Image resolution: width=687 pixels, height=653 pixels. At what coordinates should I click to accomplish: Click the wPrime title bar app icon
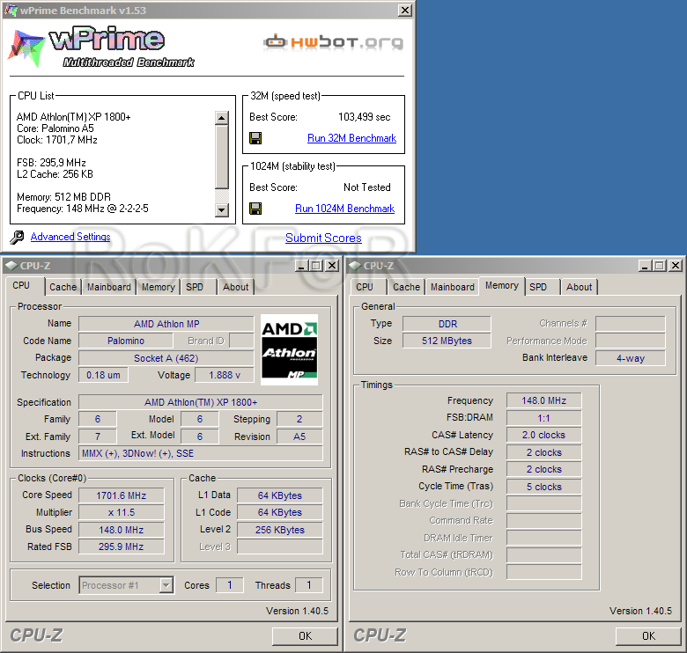[11, 10]
